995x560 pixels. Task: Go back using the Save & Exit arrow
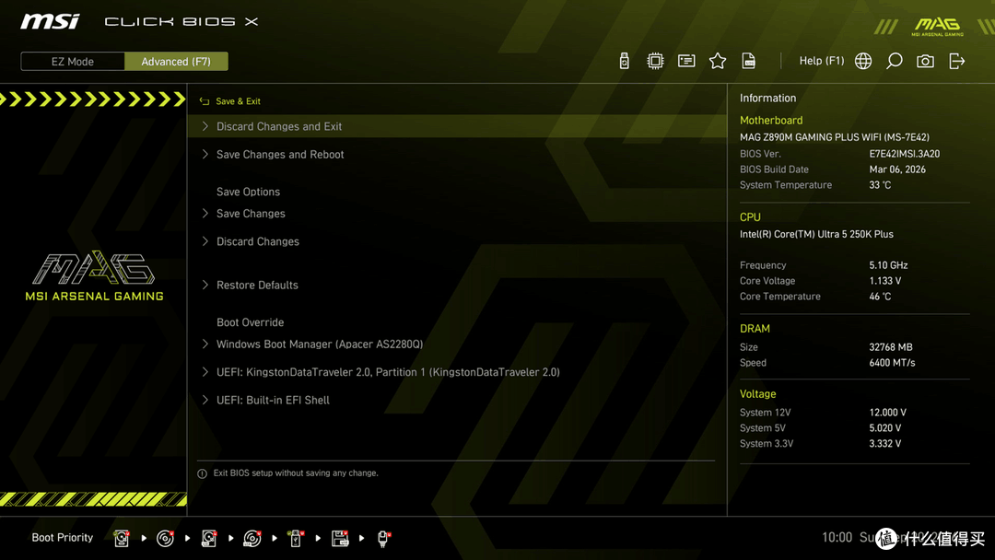pyautogui.click(x=205, y=101)
